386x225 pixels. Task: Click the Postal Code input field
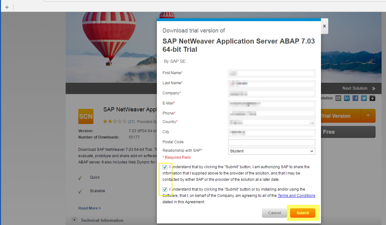271,142
